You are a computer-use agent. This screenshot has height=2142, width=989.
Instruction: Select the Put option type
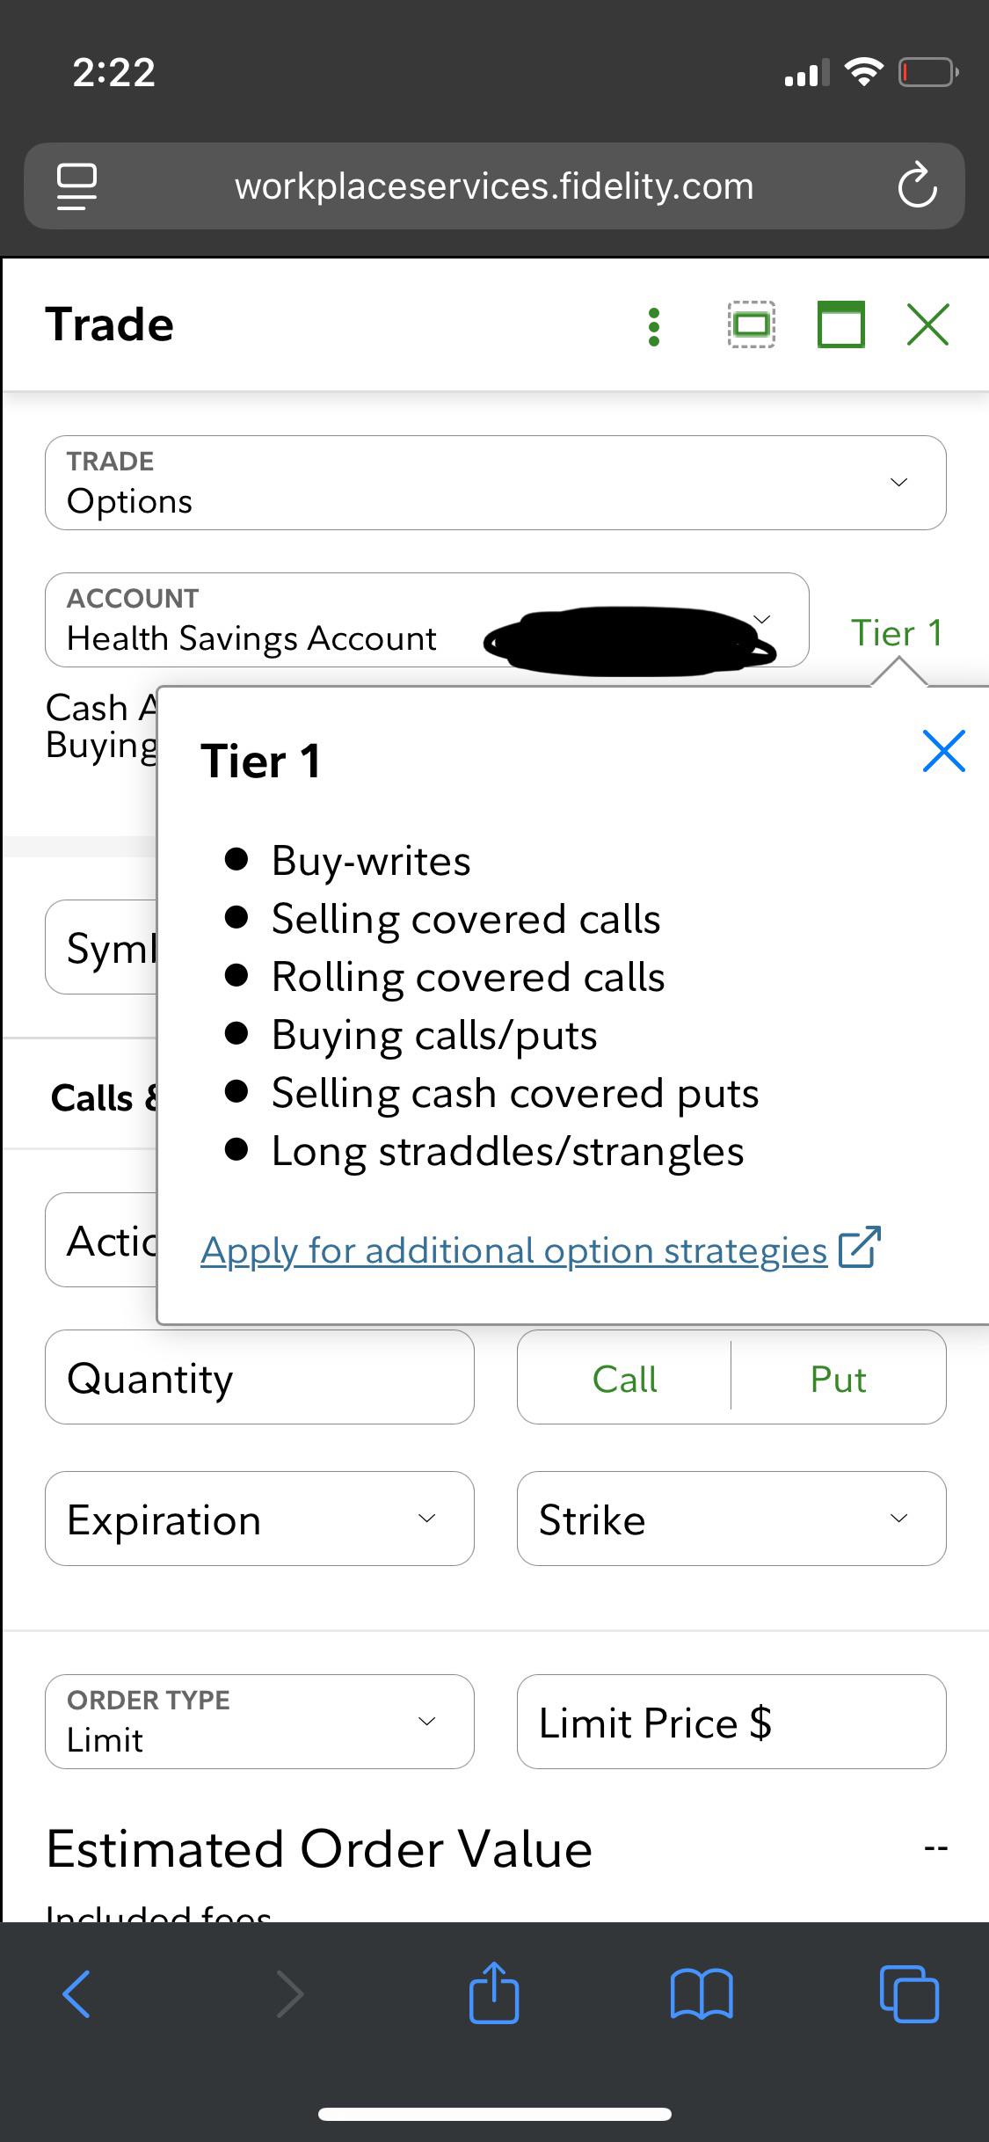[839, 1379]
